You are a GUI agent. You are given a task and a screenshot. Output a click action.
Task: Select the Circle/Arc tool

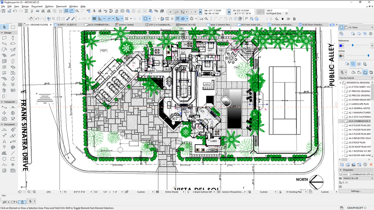(4, 159)
